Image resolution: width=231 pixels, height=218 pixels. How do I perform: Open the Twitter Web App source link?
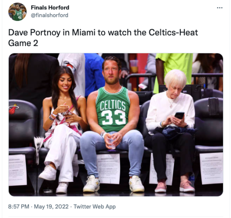coord(95,207)
